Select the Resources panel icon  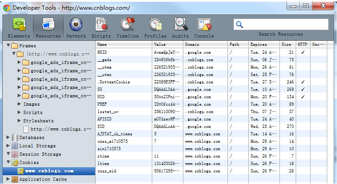pyautogui.click(x=48, y=24)
